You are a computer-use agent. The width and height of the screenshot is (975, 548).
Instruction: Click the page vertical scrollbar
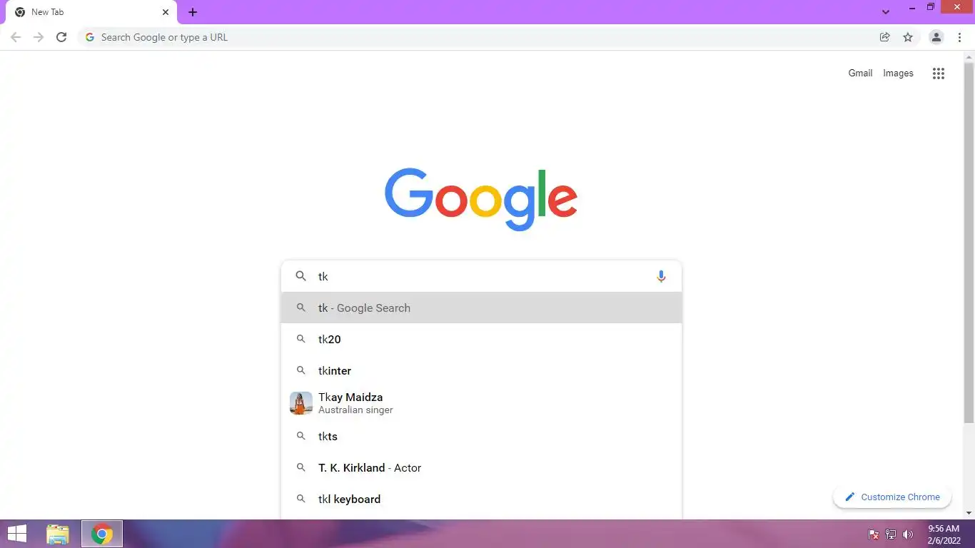pos(969,243)
